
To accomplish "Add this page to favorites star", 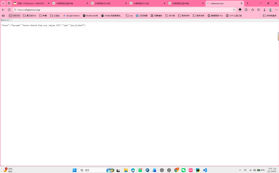I will coord(234,10).
